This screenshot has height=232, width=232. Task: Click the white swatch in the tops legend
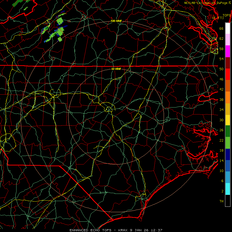pos(228,28)
